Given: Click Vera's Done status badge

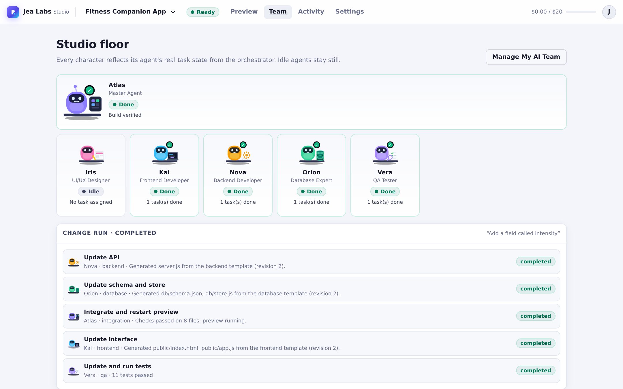Looking at the screenshot, I should coord(385,192).
